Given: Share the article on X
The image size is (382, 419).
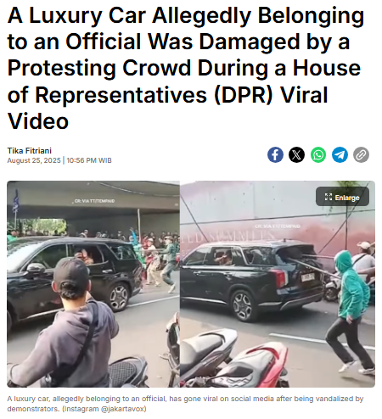Looking at the screenshot, I should pyautogui.click(x=296, y=154).
